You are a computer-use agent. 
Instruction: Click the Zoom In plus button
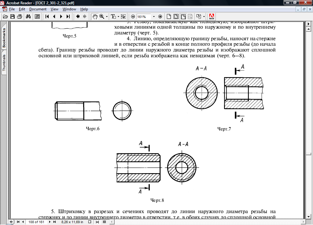tap(160, 16)
